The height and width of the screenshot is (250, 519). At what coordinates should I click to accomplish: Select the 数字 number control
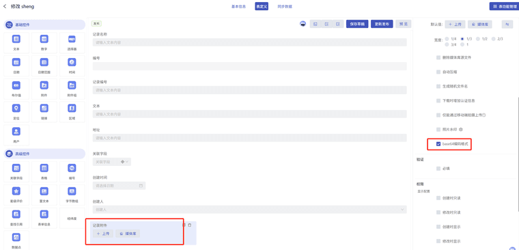(44, 43)
